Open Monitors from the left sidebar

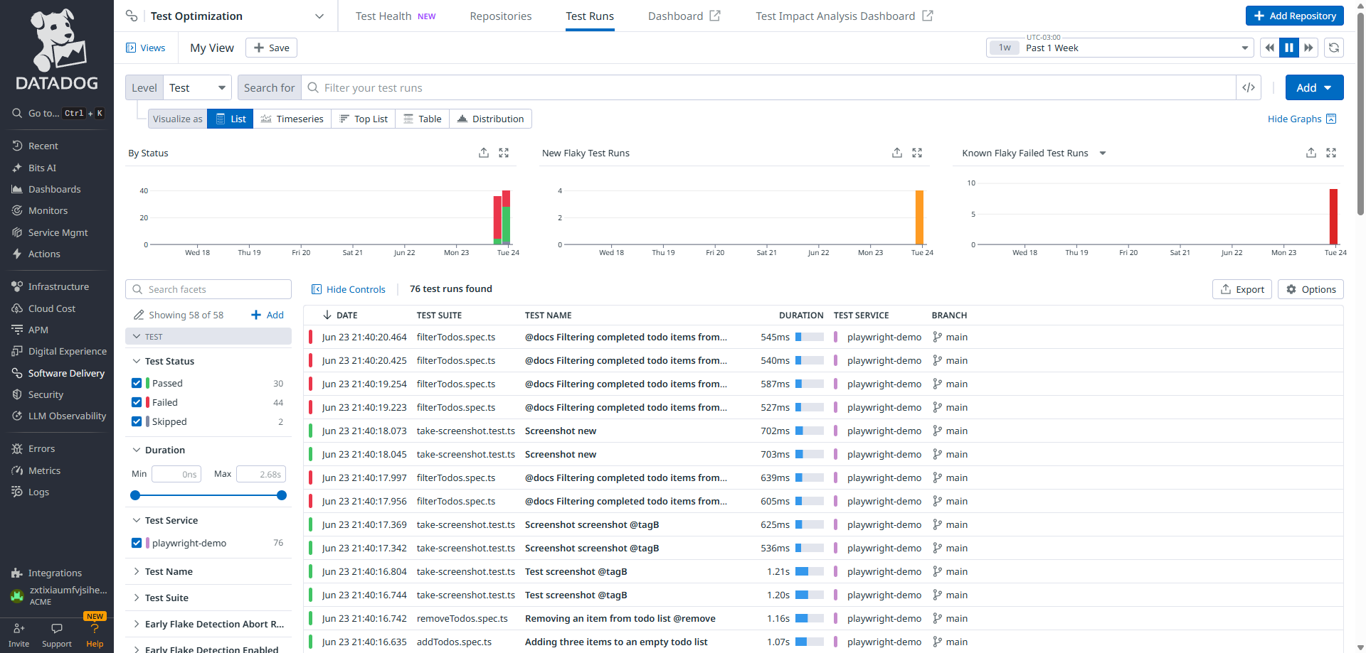48,210
